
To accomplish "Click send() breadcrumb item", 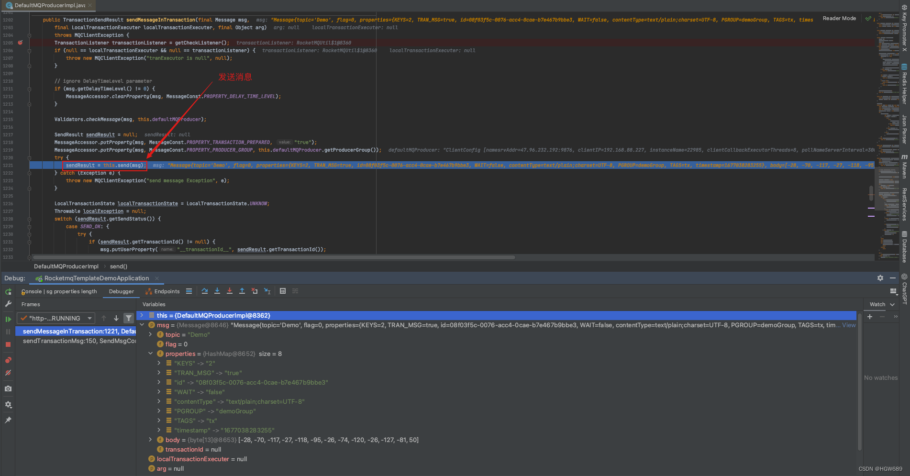I will 119,266.
